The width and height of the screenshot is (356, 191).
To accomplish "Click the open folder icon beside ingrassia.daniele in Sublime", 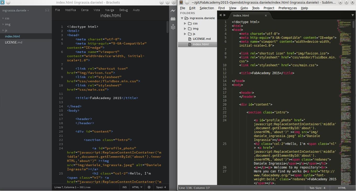I will 186,18.
